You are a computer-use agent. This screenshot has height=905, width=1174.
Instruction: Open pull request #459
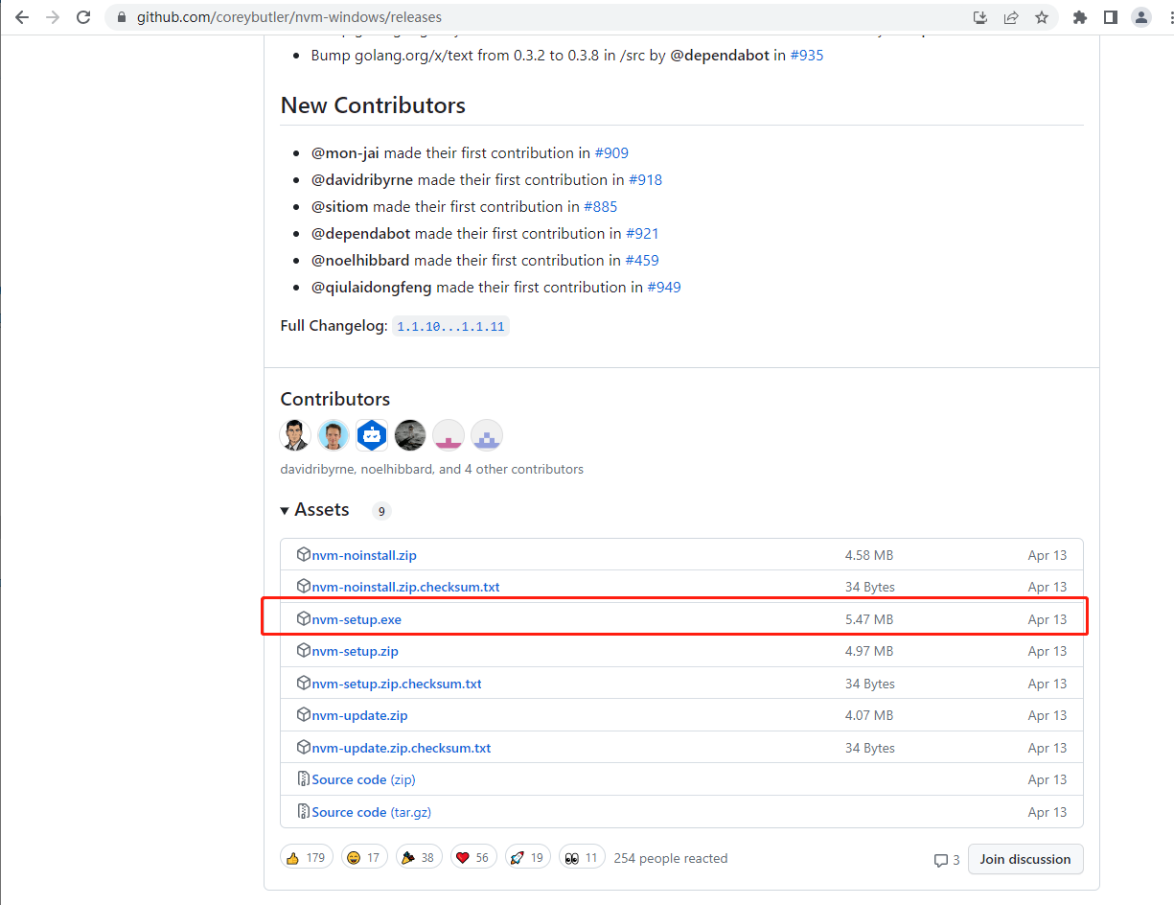(642, 260)
